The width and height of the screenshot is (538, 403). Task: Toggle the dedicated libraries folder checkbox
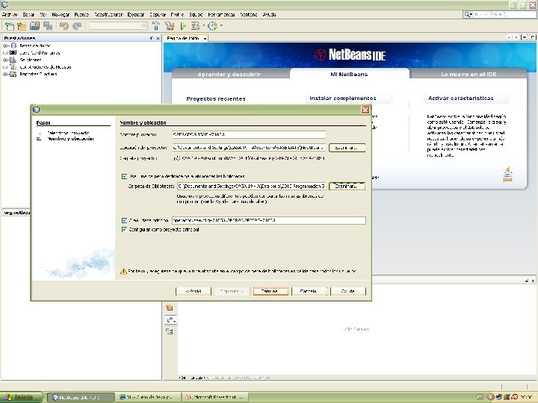point(124,176)
